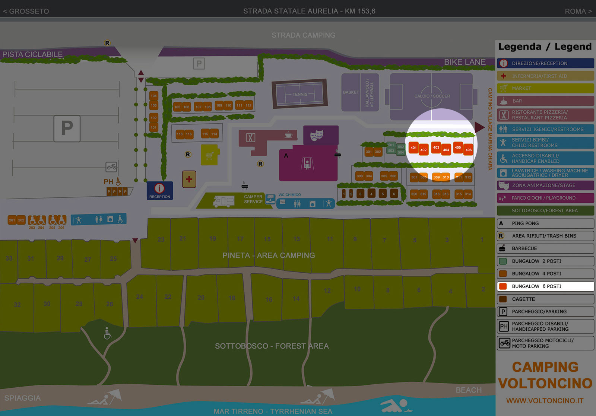Choose Parcheggio/Parking legend row
The height and width of the screenshot is (416, 596).
click(545, 312)
